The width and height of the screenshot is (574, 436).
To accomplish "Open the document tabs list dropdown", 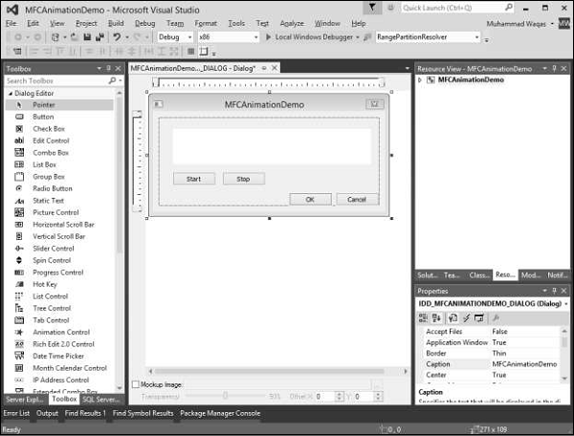I will pyautogui.click(x=408, y=69).
